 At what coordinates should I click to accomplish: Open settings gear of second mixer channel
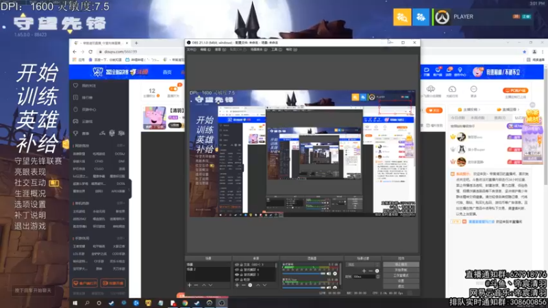pyautogui.click(x=335, y=287)
